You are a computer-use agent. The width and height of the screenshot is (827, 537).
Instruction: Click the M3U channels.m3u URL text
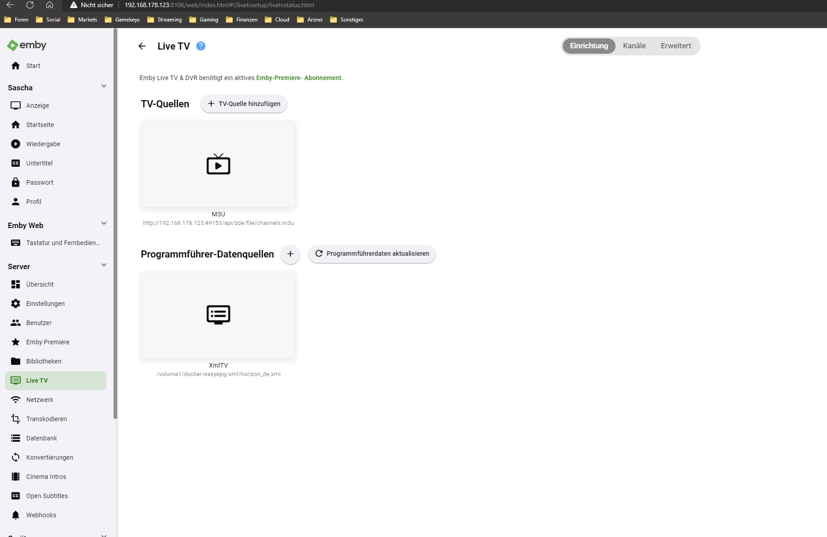pyautogui.click(x=218, y=223)
